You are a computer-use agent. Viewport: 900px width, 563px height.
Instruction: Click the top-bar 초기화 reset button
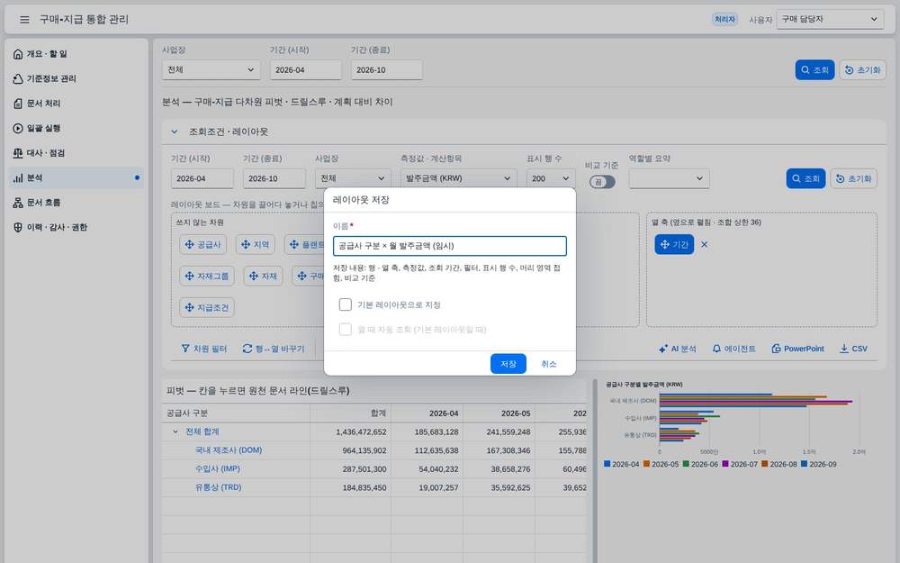[x=863, y=69]
